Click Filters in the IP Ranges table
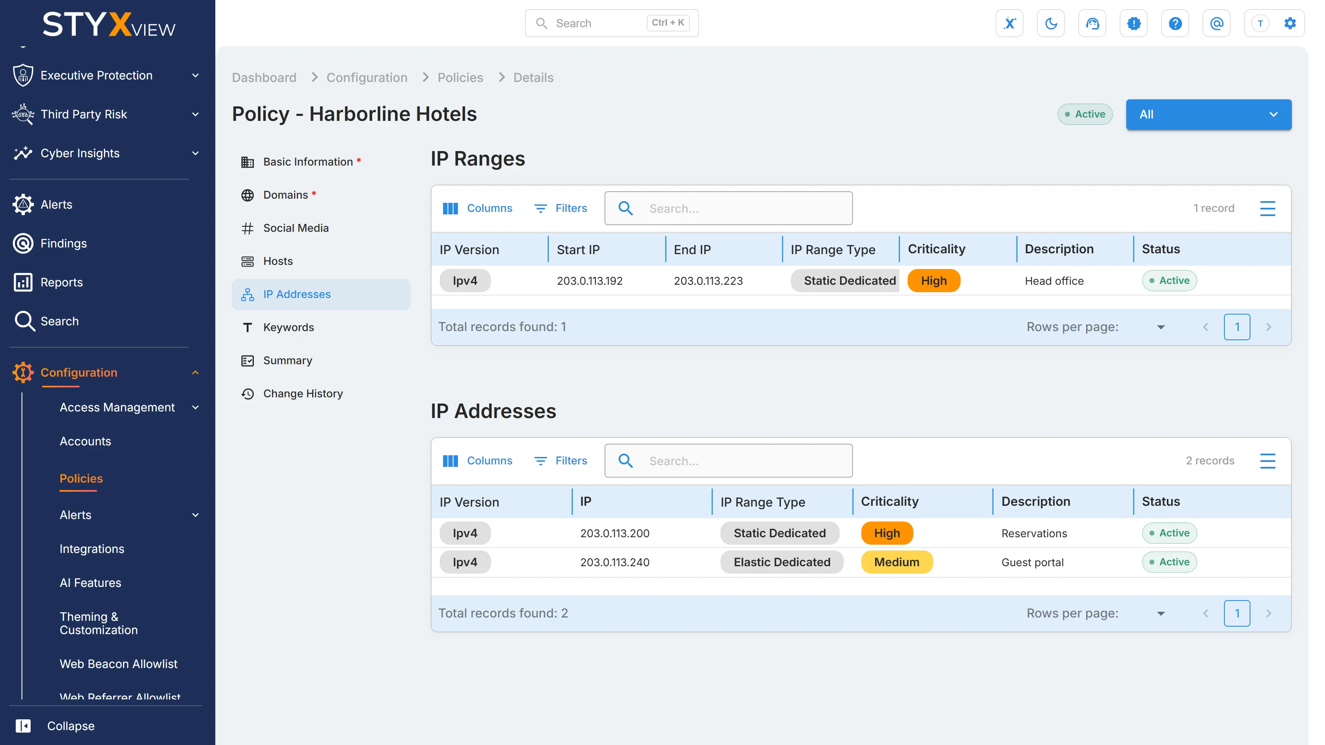The width and height of the screenshot is (1325, 745). pos(561,208)
